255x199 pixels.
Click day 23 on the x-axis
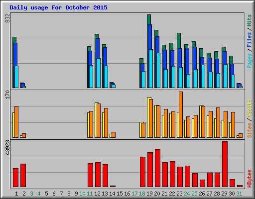pyautogui.click(x=179, y=194)
